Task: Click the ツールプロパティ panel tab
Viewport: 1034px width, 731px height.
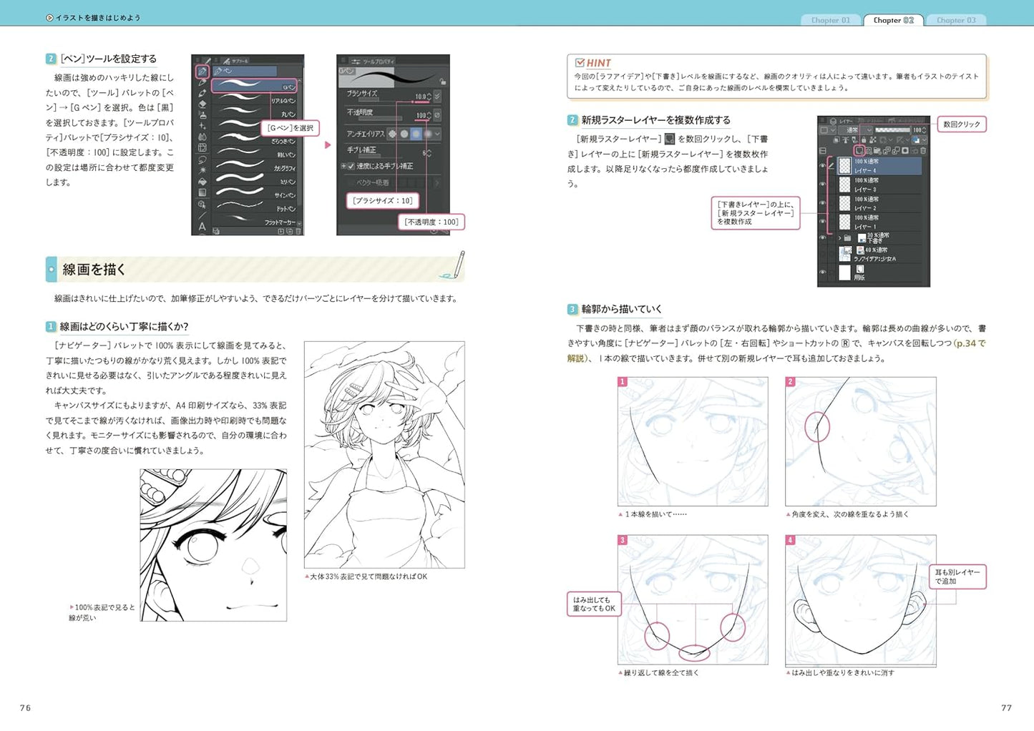Action: (379, 61)
